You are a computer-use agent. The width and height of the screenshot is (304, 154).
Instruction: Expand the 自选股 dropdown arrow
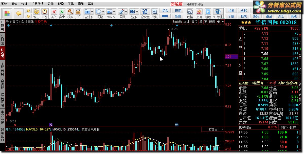[x=92, y=12]
